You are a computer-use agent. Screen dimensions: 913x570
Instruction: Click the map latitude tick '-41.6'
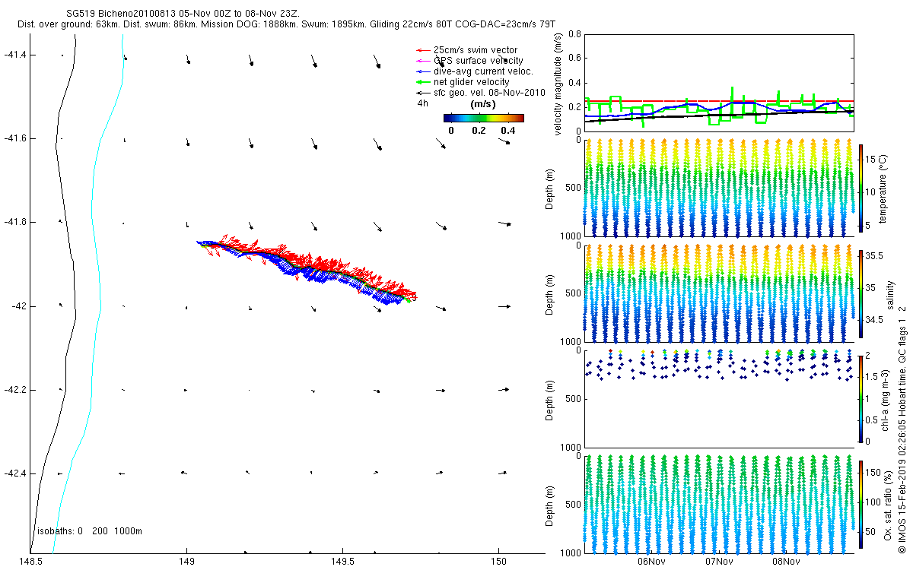pos(14,138)
